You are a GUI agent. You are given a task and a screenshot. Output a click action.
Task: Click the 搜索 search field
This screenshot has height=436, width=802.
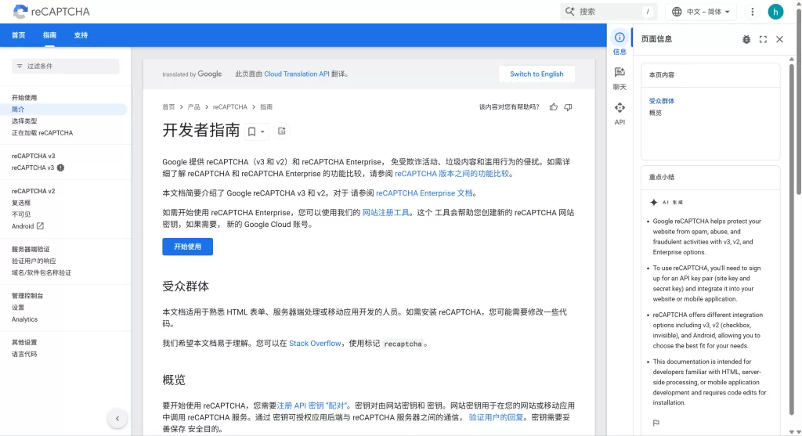coord(609,11)
